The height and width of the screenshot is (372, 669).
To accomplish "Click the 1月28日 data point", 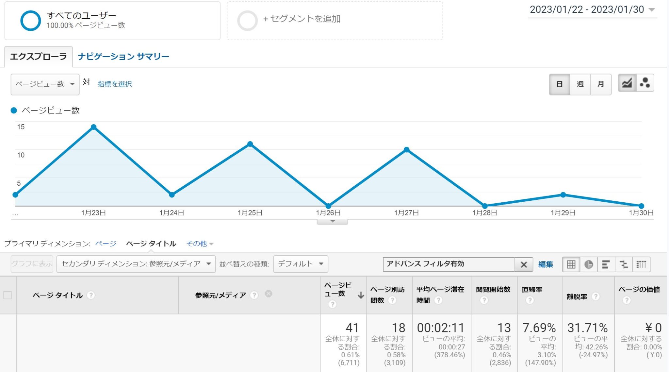I will point(485,206).
